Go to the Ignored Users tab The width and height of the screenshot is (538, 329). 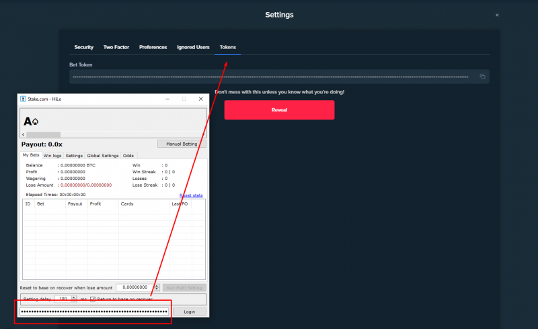point(193,47)
